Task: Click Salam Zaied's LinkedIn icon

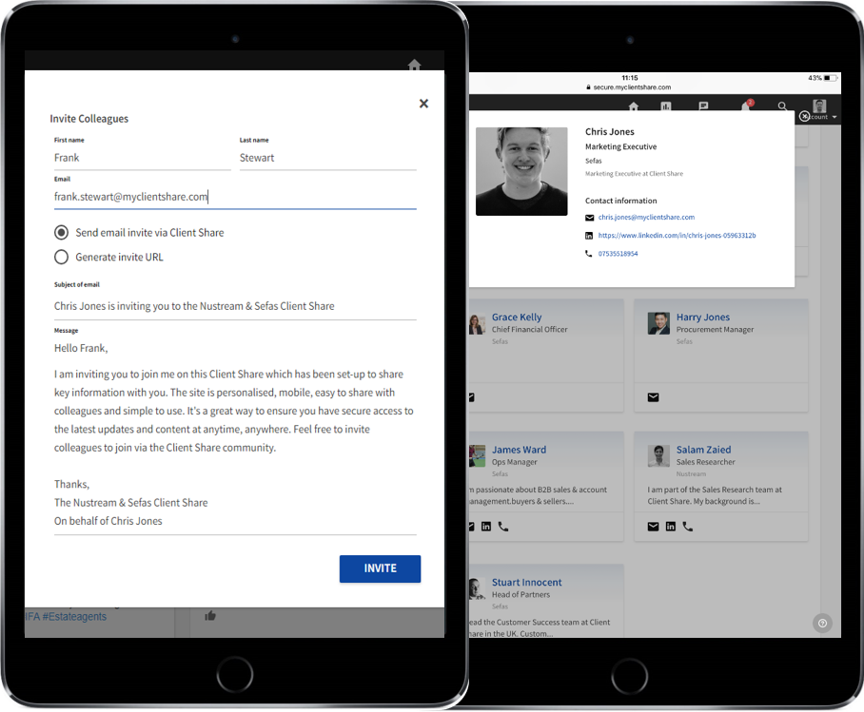Action: [x=671, y=526]
